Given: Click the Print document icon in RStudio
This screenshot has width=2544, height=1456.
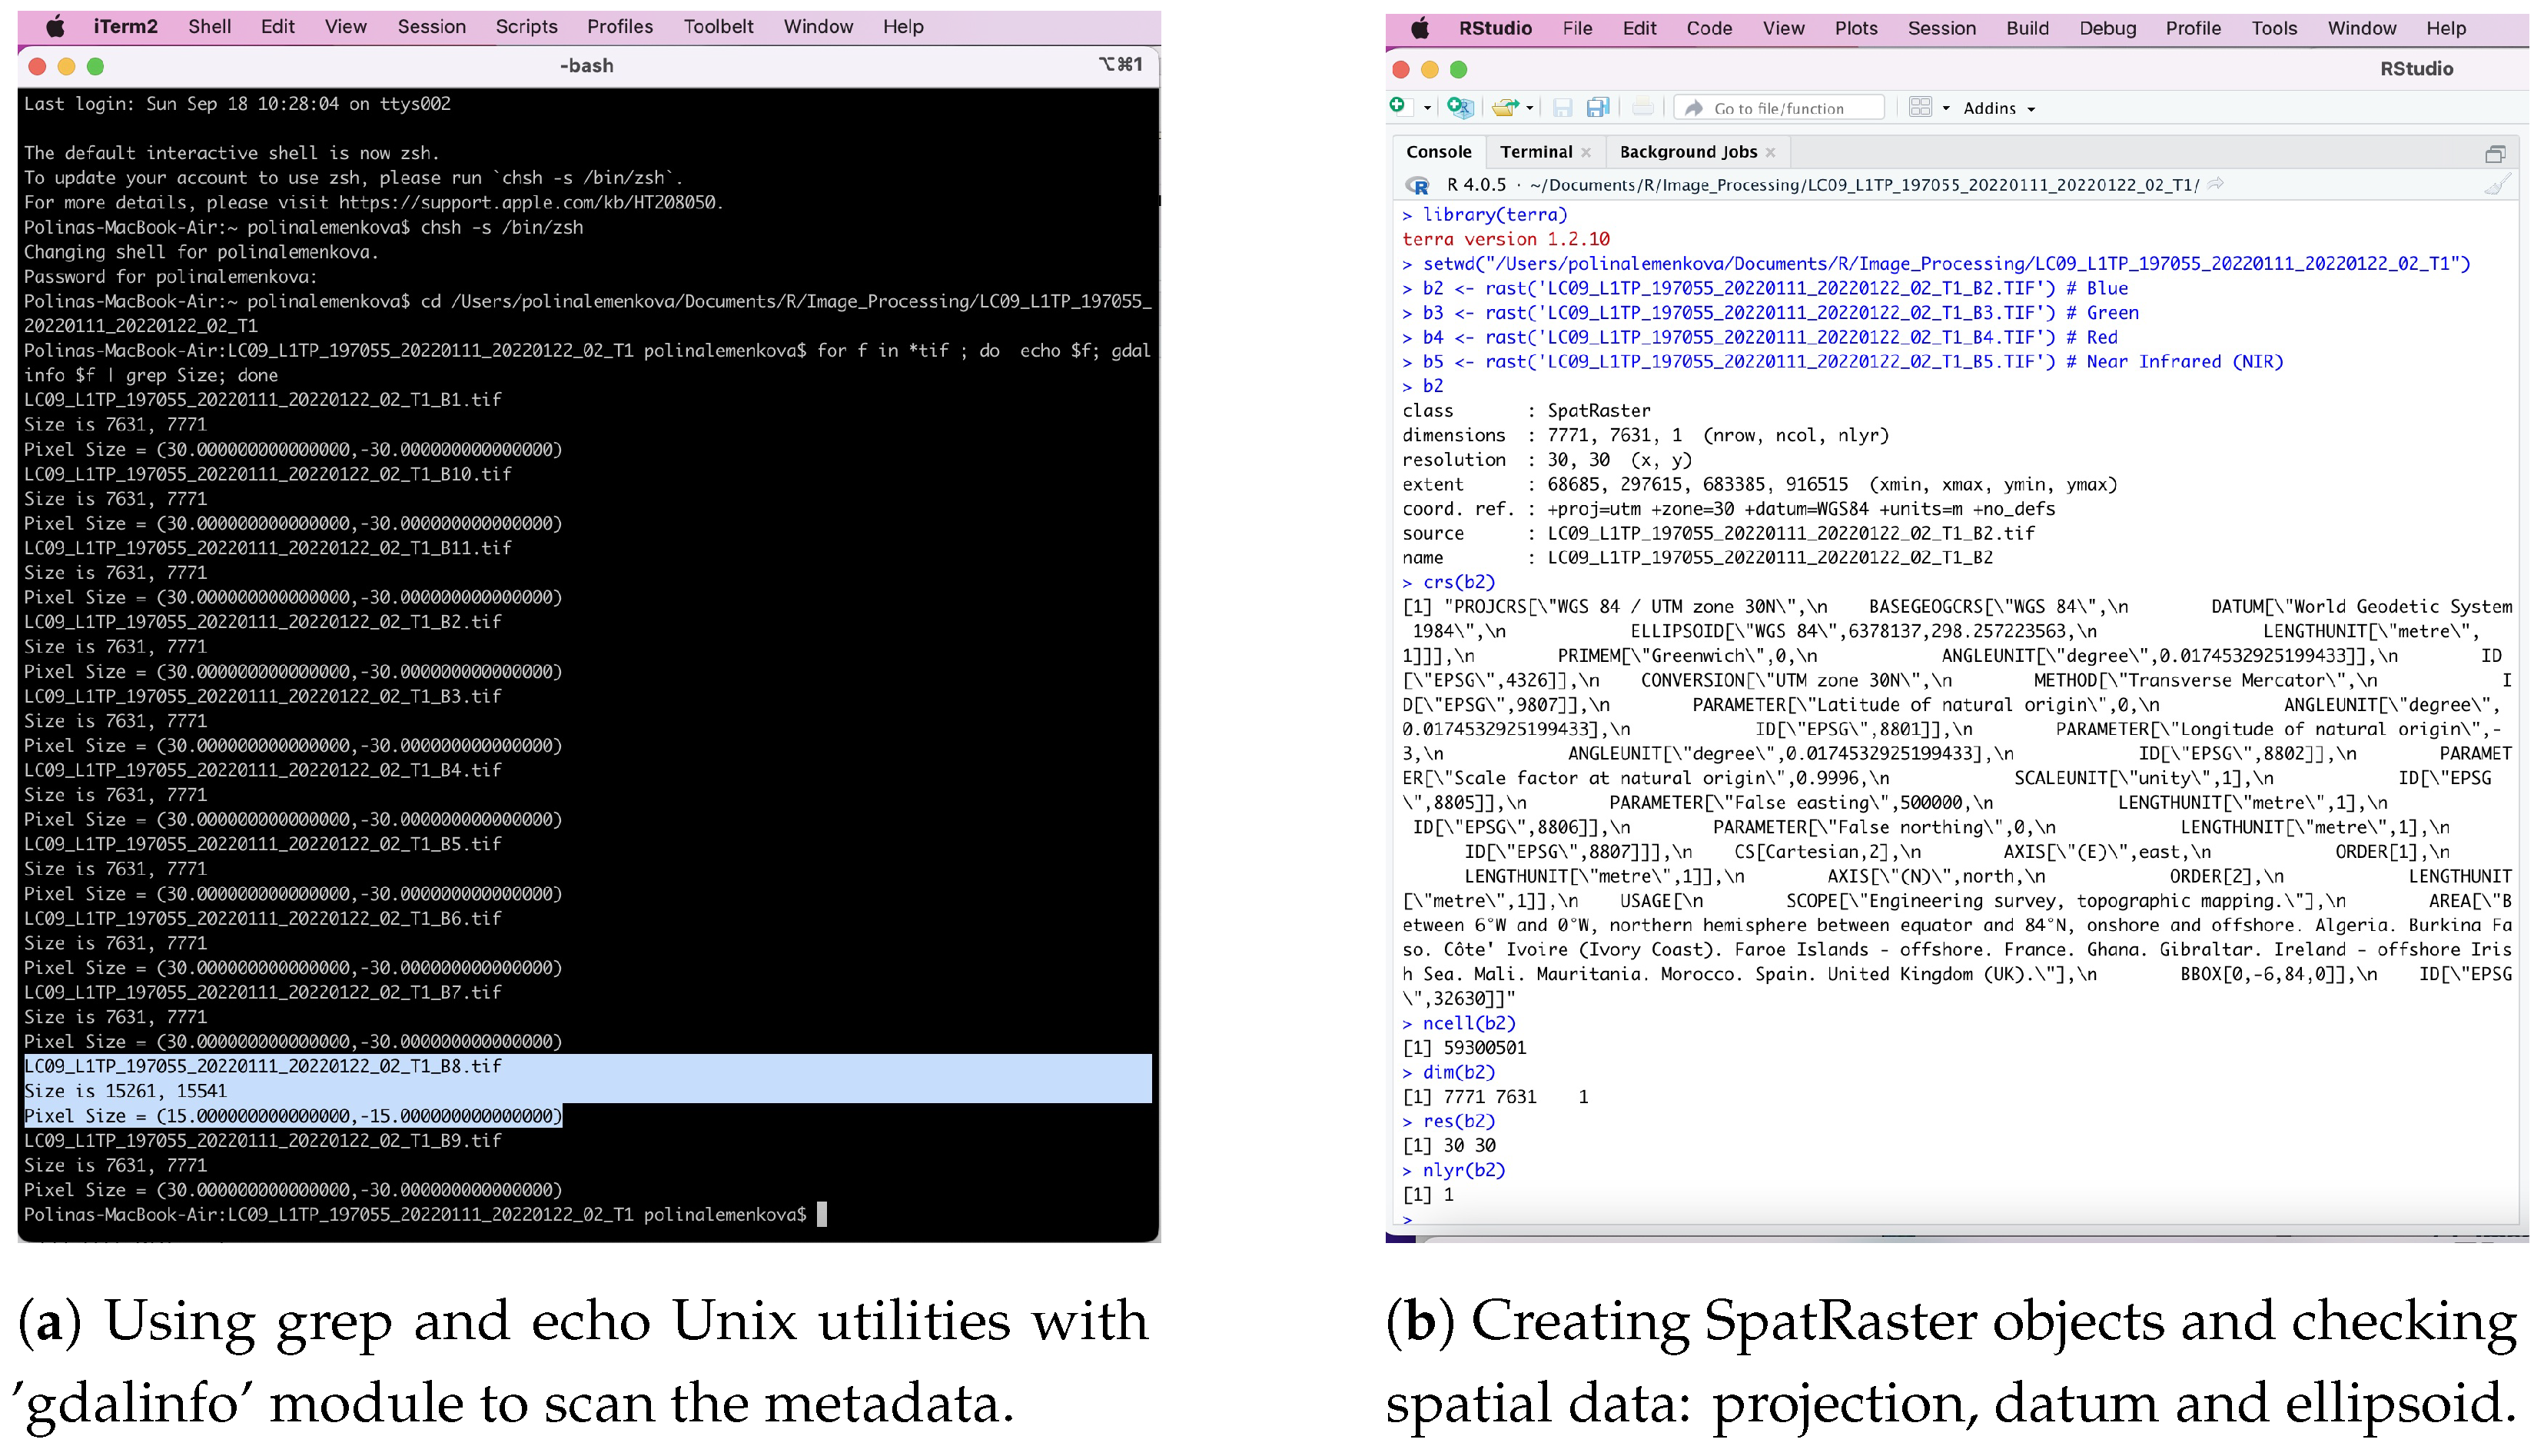Looking at the screenshot, I should pyautogui.click(x=1642, y=107).
